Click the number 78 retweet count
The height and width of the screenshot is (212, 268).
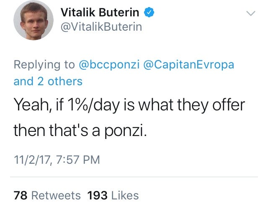click(21, 195)
